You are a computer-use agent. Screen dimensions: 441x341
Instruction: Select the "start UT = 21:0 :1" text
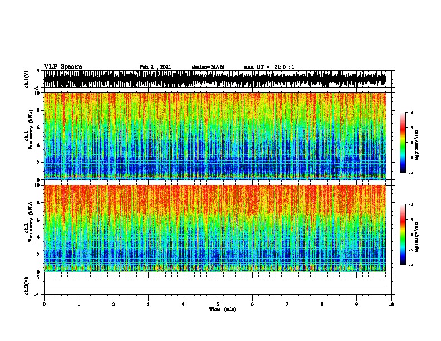[269, 67]
